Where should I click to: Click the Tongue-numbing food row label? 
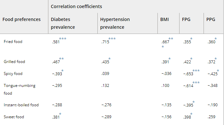19,89
